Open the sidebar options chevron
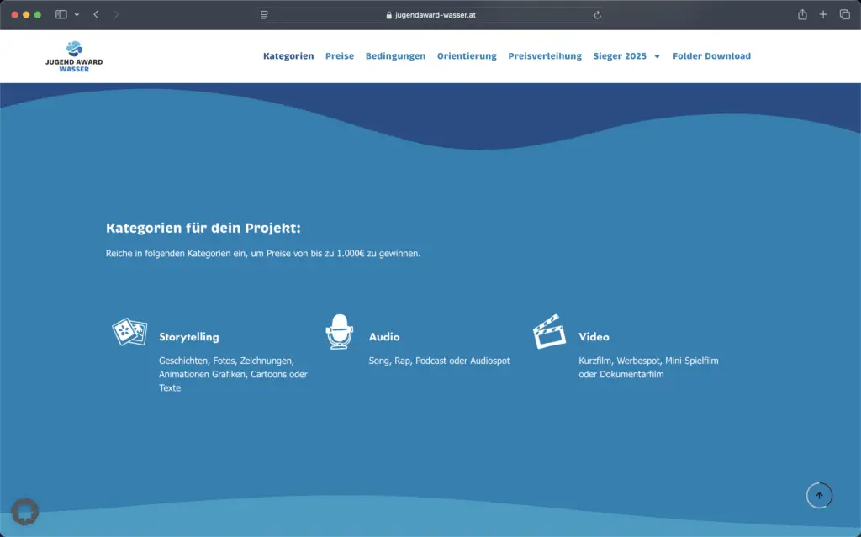 tap(77, 14)
